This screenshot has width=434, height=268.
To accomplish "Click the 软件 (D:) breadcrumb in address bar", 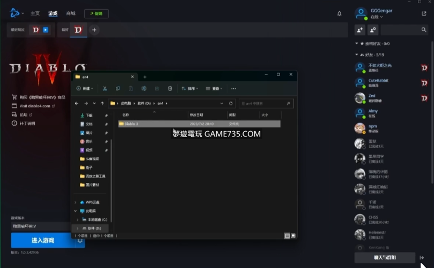I will 144,103.
